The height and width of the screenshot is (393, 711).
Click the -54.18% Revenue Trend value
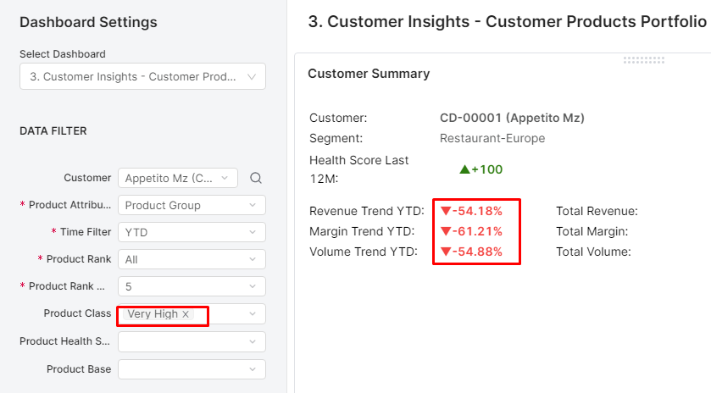click(x=477, y=211)
